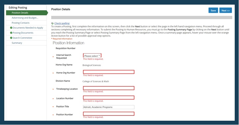Viewport: 239px width, 125px height.
Task: Click the Position Number input field
Action: 108,114
